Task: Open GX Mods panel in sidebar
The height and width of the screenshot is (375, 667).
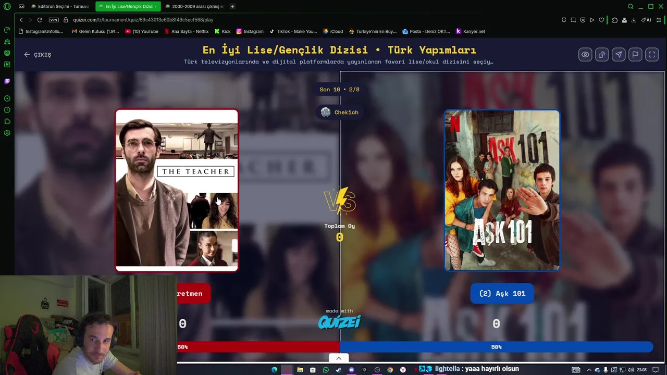Action: 7,53
